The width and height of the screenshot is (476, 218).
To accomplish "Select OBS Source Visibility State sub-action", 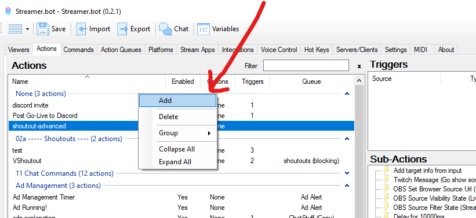I will click(x=435, y=198).
